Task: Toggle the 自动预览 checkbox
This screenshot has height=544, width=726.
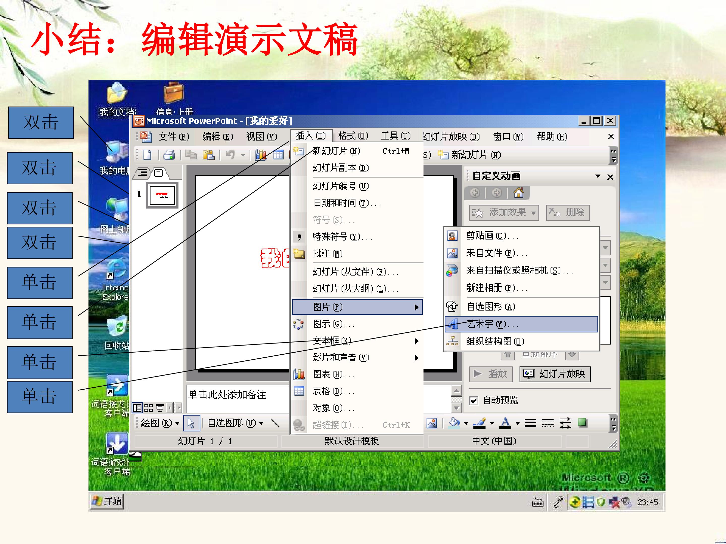Action: (x=473, y=400)
